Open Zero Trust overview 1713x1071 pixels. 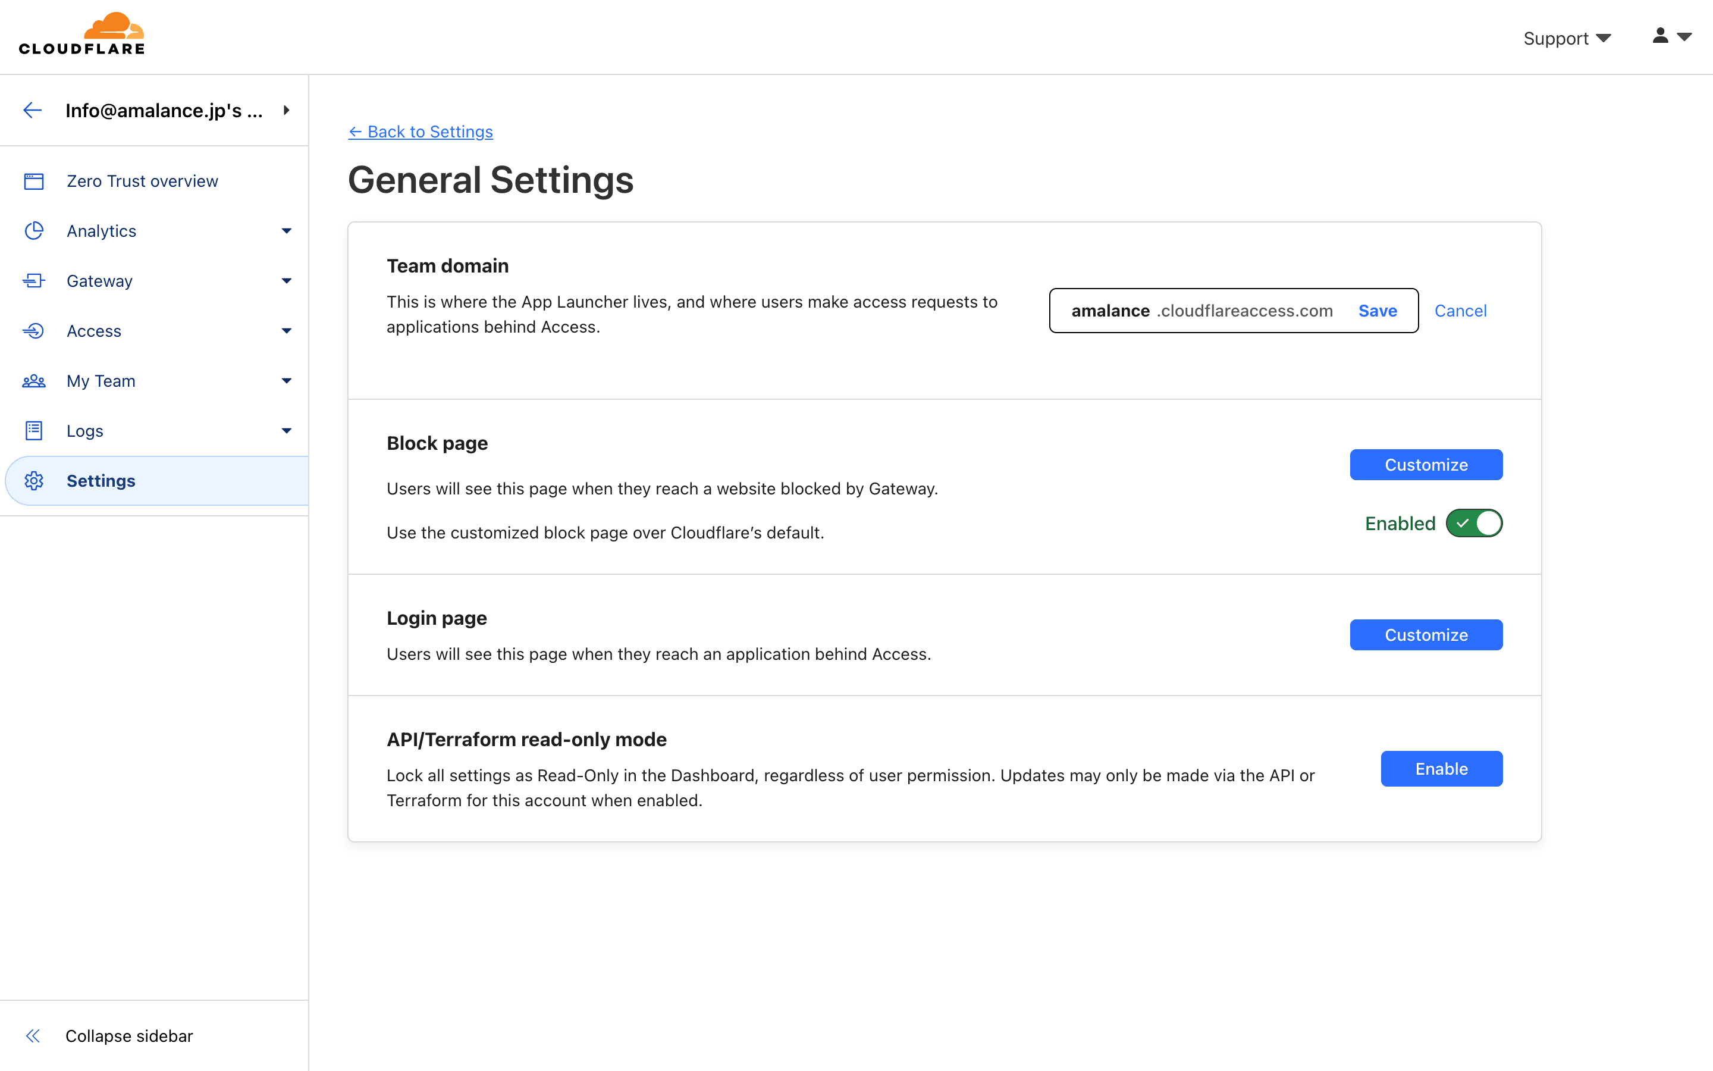(142, 181)
